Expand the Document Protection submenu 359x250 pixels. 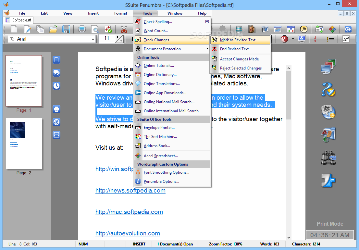coord(172,49)
